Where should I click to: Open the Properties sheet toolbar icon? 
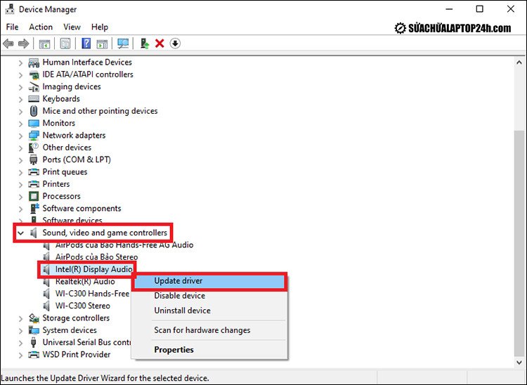(65, 44)
